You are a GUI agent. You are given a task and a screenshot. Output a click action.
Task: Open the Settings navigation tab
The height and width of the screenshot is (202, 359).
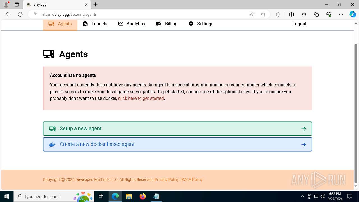point(201,24)
